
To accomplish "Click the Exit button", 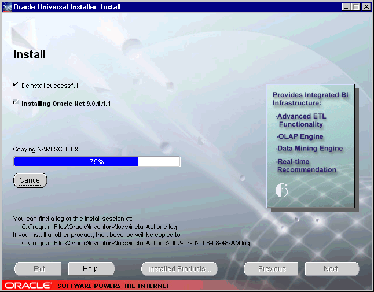I will [38, 269].
